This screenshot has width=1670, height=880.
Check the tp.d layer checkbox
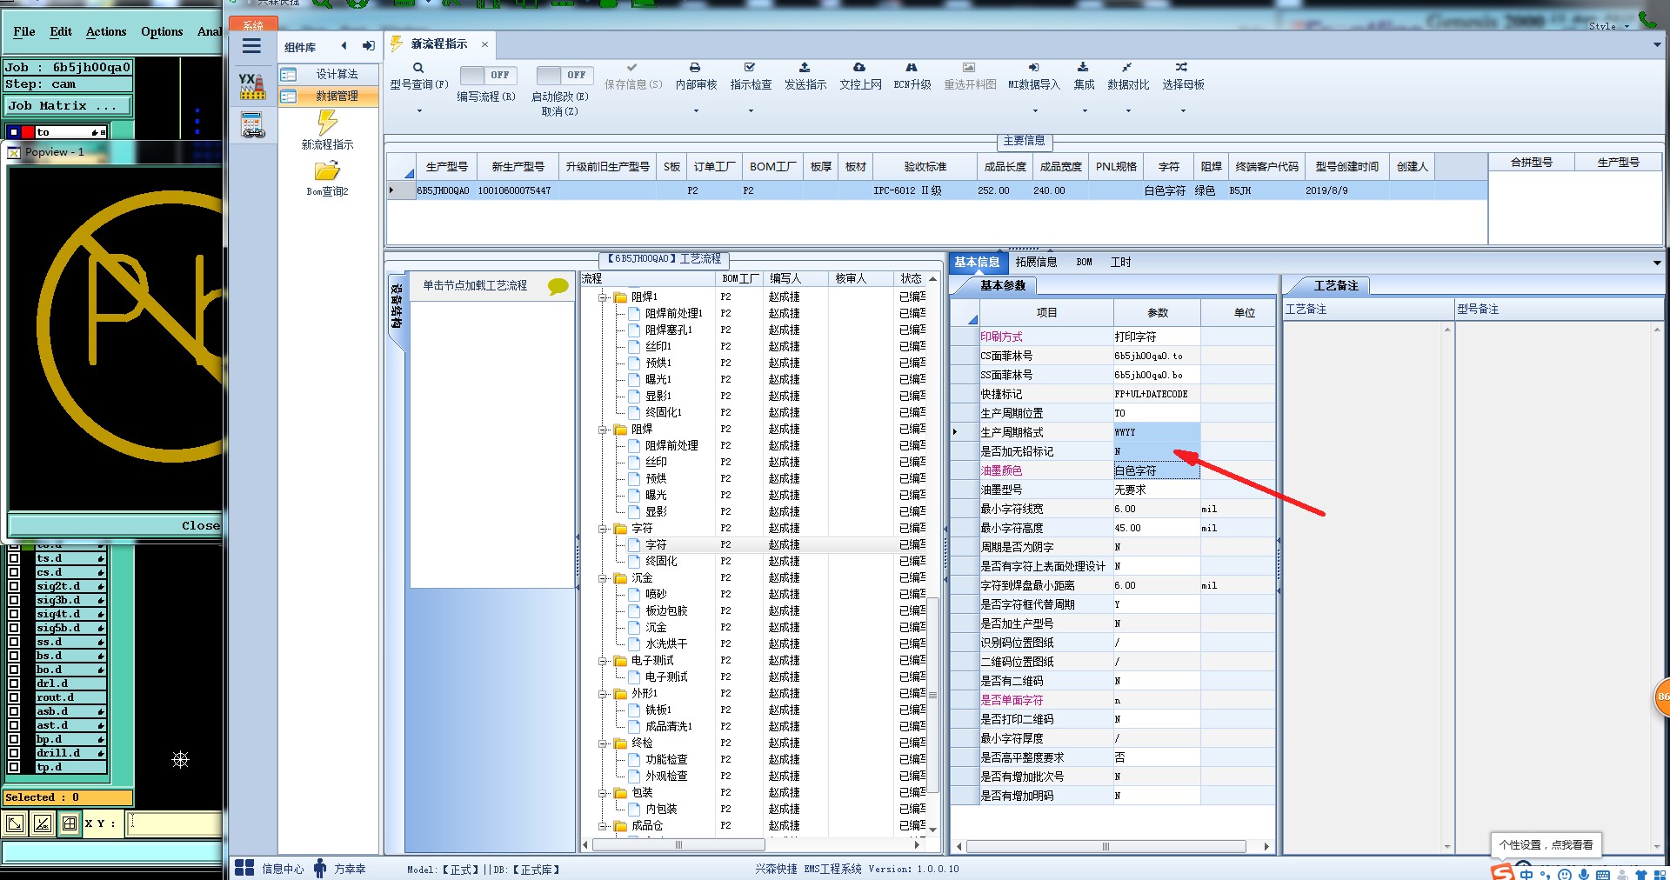click(x=14, y=767)
